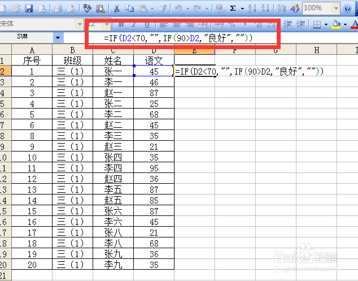Select column B header

tap(73, 50)
